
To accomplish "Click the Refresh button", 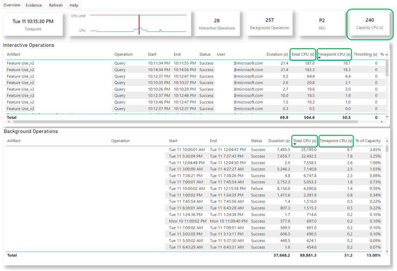I will 56,5.
